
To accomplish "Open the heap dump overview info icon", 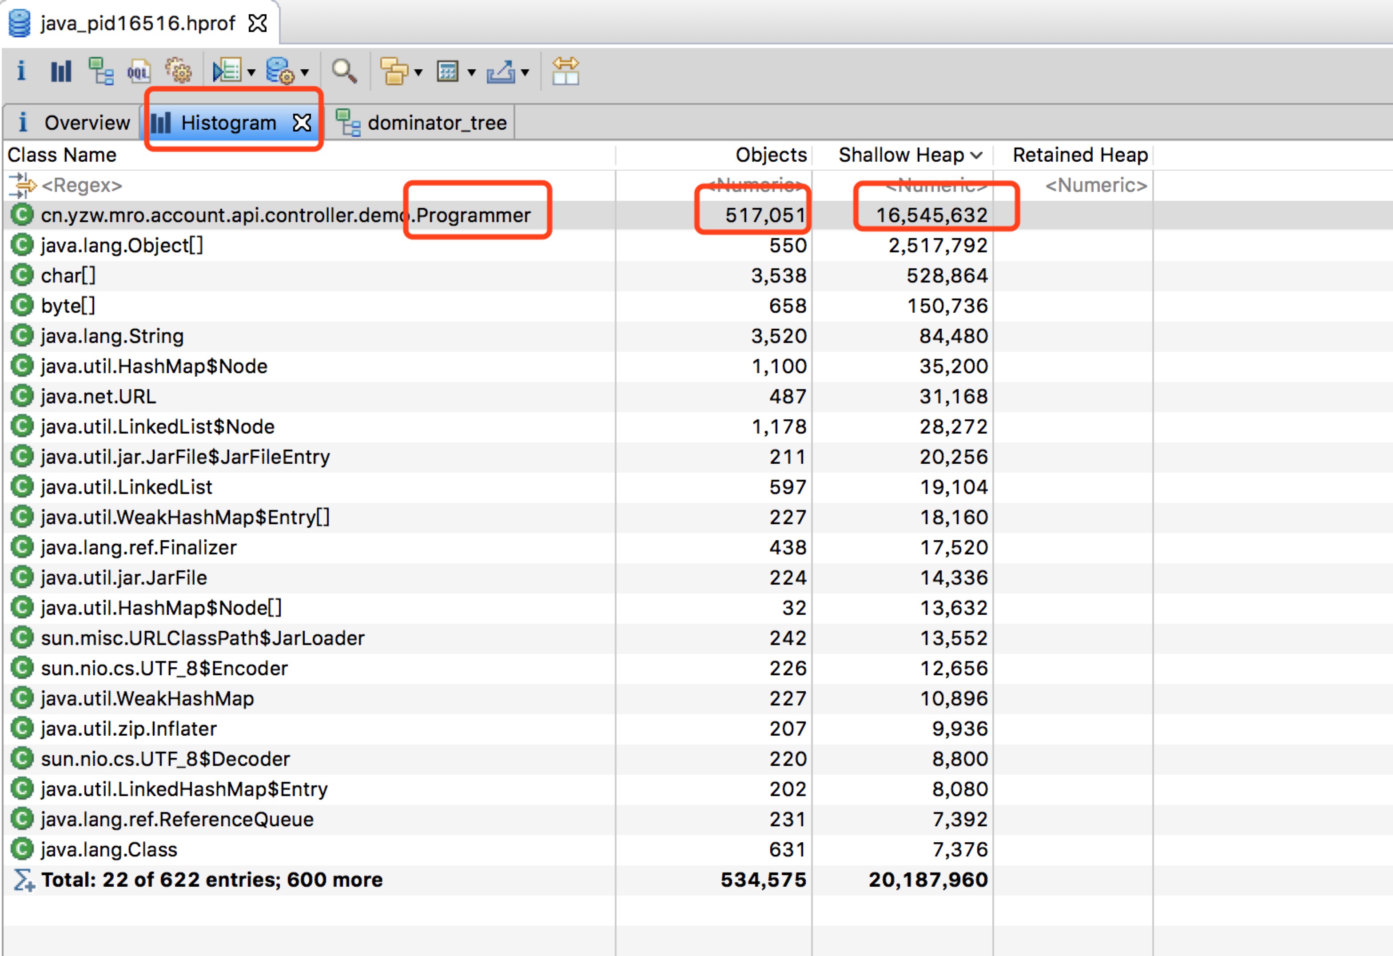I will (x=21, y=72).
